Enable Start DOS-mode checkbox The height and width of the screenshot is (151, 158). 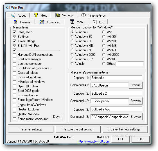[x=14, y=91]
